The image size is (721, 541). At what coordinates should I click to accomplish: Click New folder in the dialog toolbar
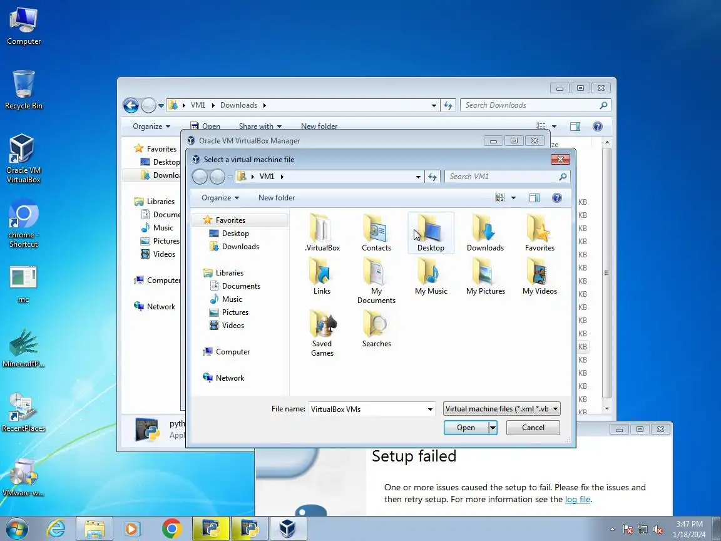click(277, 198)
